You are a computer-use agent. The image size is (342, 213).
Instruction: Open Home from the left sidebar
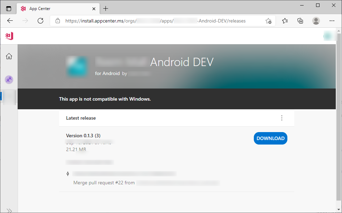tap(9, 56)
